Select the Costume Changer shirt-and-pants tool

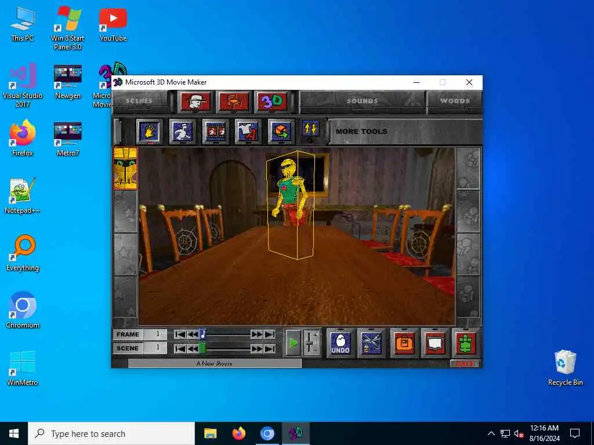(248, 132)
